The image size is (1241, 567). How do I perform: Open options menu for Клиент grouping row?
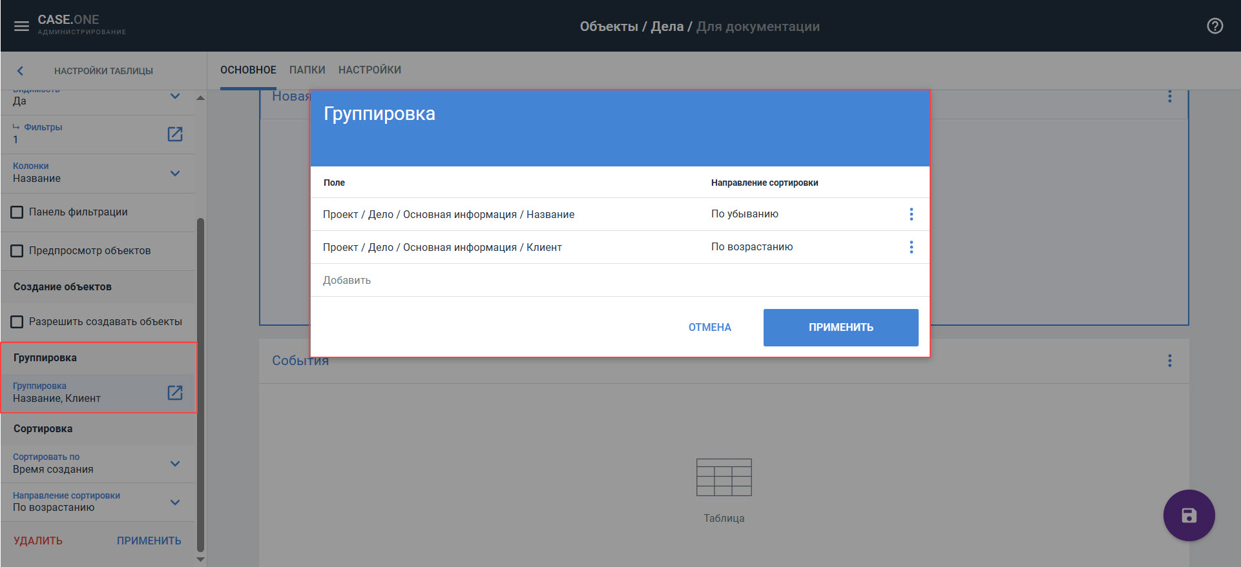coord(911,247)
